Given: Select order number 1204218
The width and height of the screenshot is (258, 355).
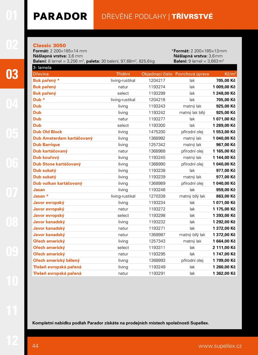Looking at the screenshot, I should click(157, 100).
